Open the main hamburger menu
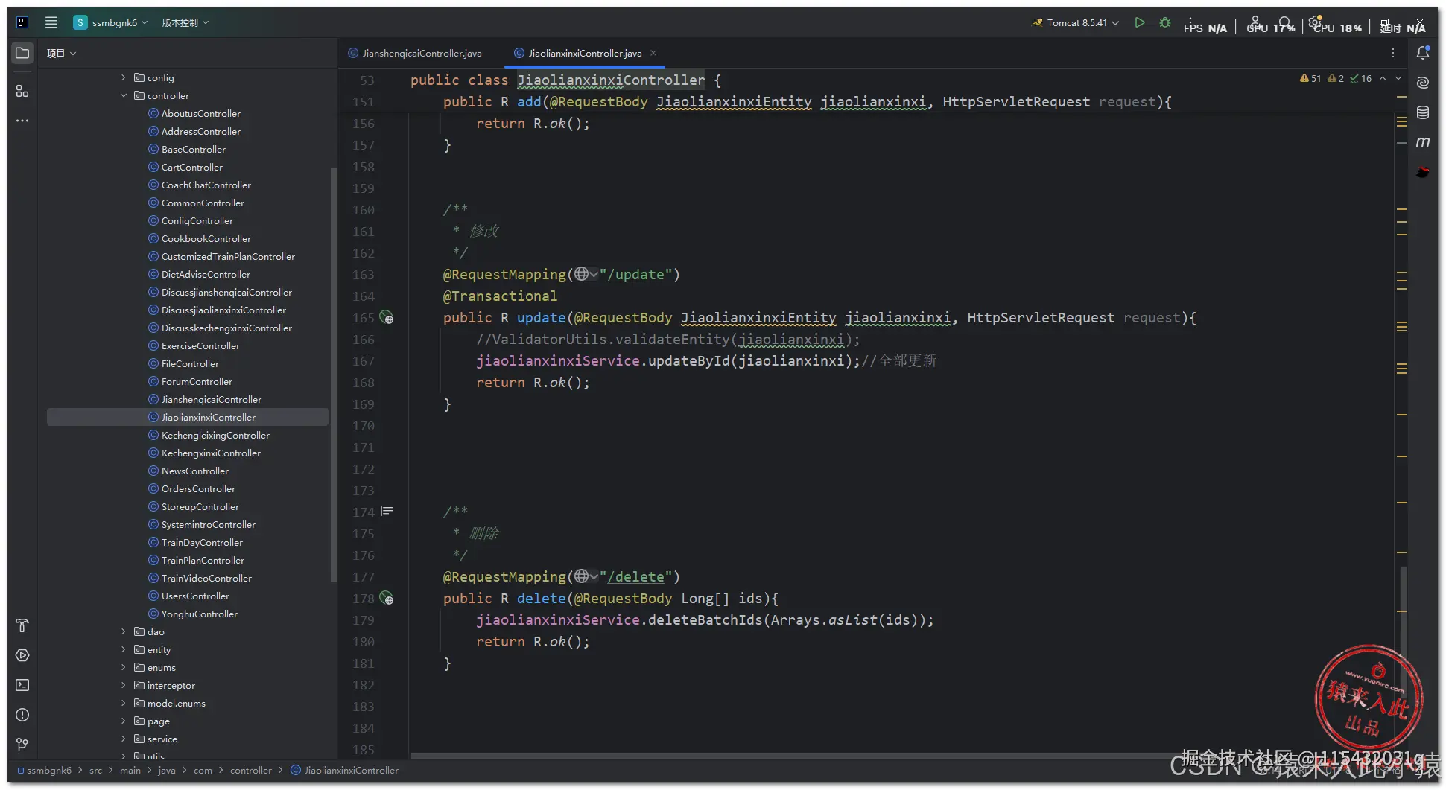Screen dimensions: 1446x790 click(x=51, y=22)
